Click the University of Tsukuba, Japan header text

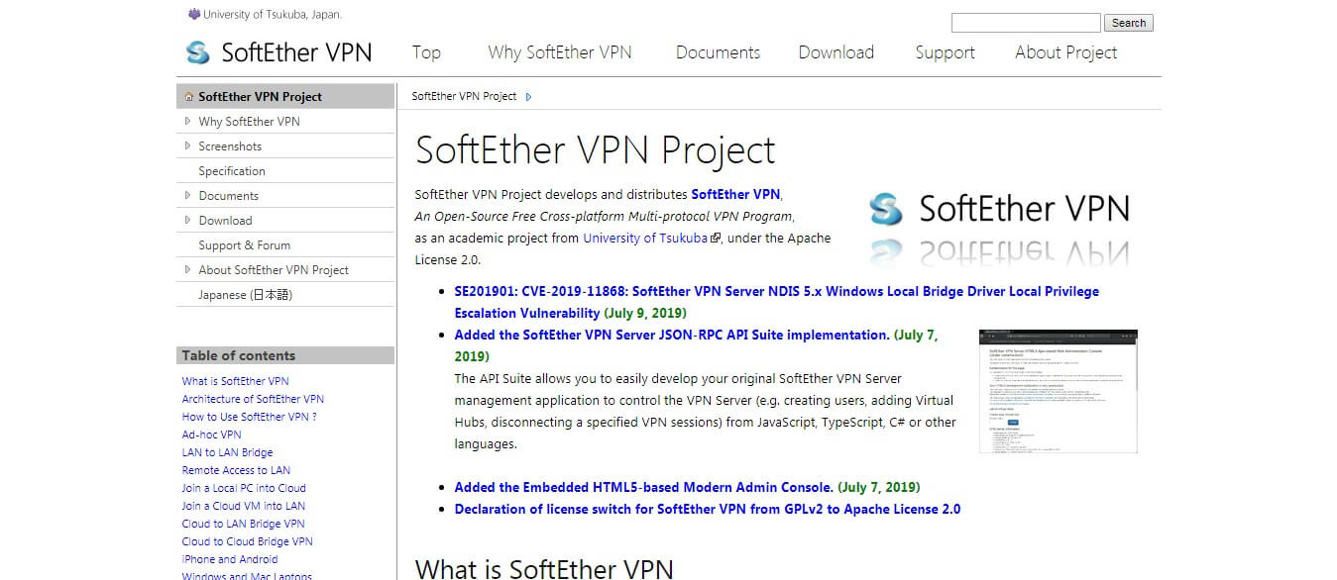273,15
